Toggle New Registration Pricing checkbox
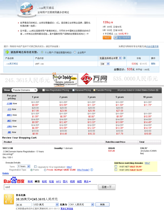 [x=43, y=90]
